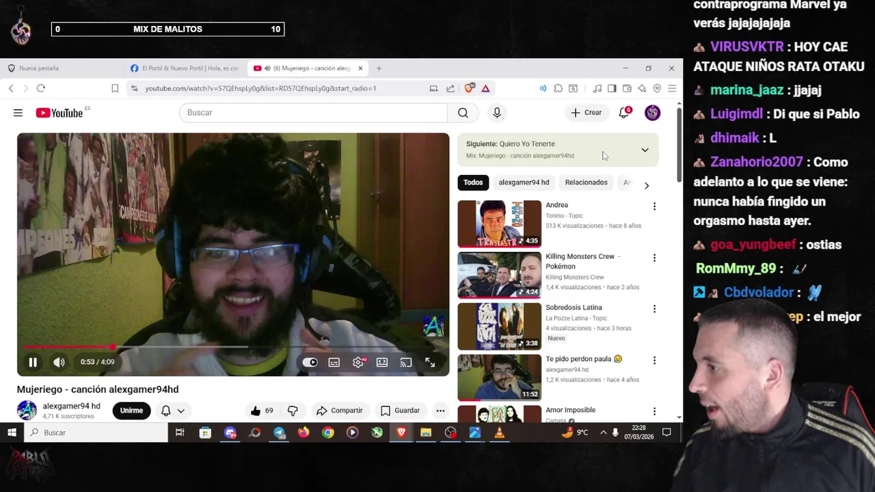Open Firefox from the taskbar

[x=304, y=433]
